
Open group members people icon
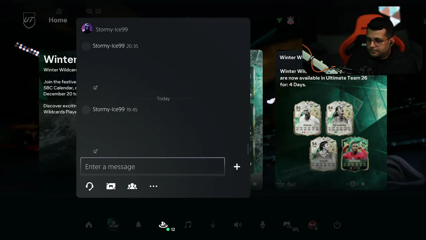click(x=132, y=186)
